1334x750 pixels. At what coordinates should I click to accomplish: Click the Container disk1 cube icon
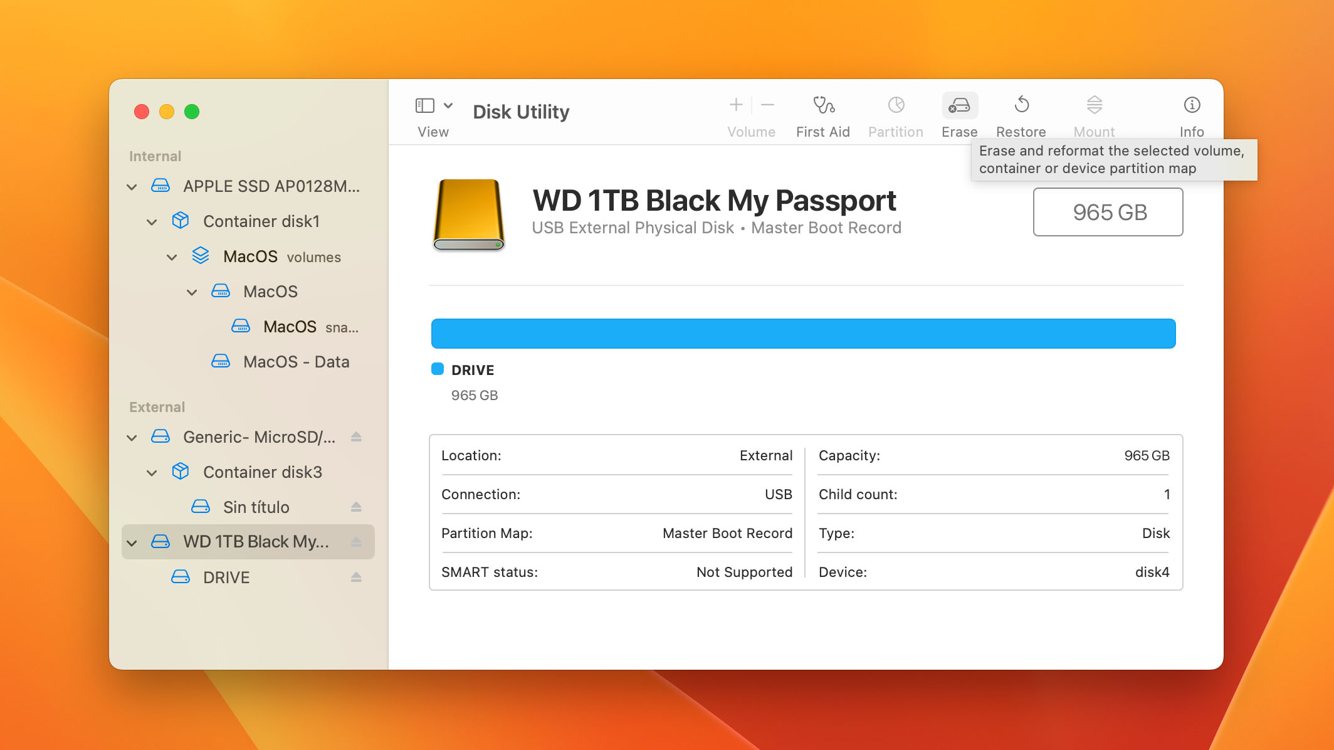pos(181,221)
